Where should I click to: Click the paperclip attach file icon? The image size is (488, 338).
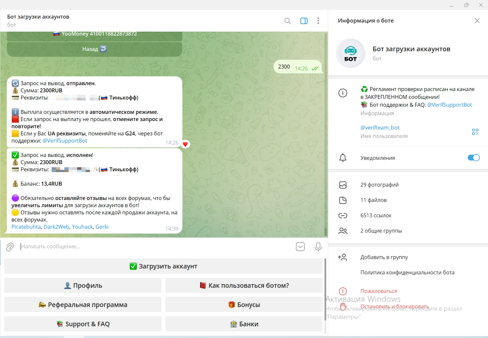tap(10, 247)
